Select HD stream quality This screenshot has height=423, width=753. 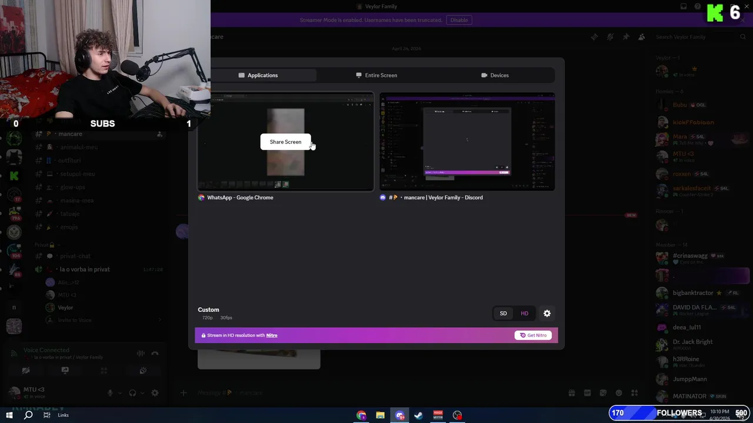(524, 313)
